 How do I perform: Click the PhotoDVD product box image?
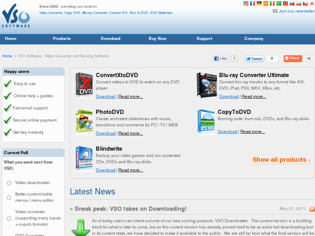(84, 122)
